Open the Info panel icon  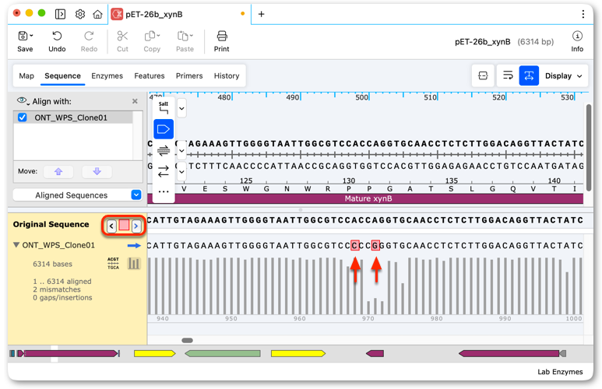tap(577, 36)
